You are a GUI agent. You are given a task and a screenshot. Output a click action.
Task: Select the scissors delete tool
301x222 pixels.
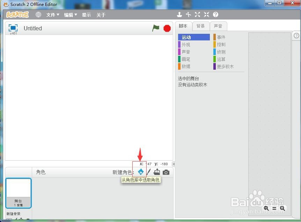point(189,15)
